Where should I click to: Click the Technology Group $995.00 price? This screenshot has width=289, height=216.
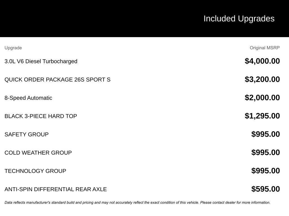coord(265,171)
